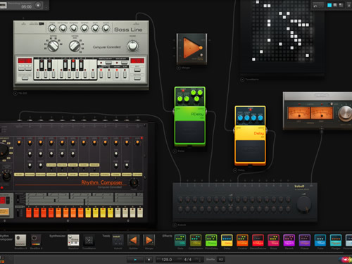Click the Synthesizer category label in palette

tap(57, 236)
